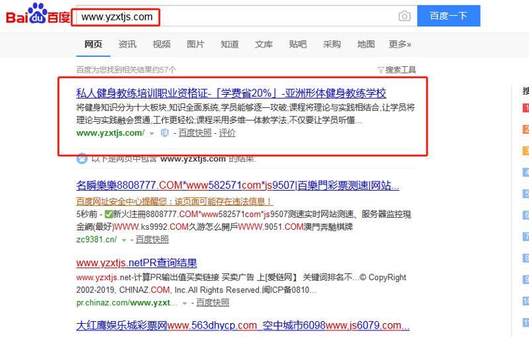Click the 百度一下 search button
529x337 pixels.
click(x=448, y=16)
